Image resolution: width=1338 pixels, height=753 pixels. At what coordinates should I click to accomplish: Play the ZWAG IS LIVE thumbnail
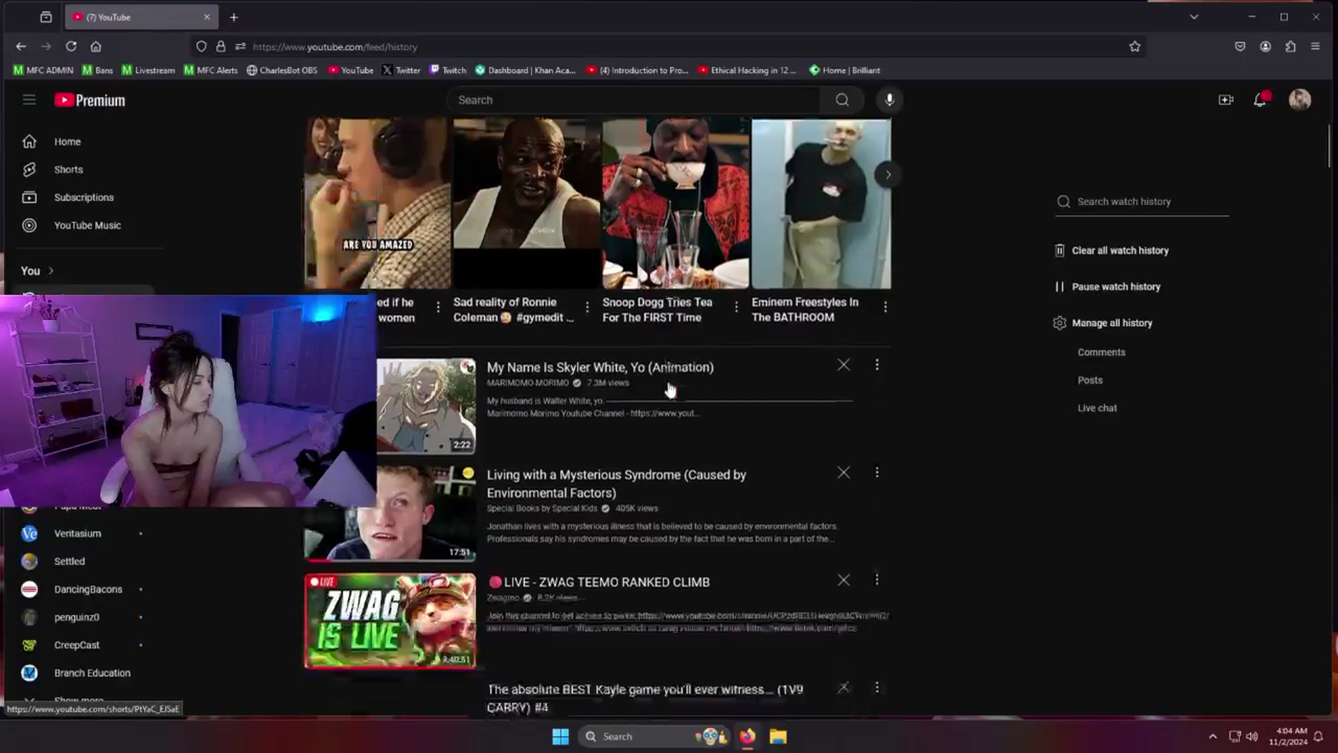(x=390, y=621)
